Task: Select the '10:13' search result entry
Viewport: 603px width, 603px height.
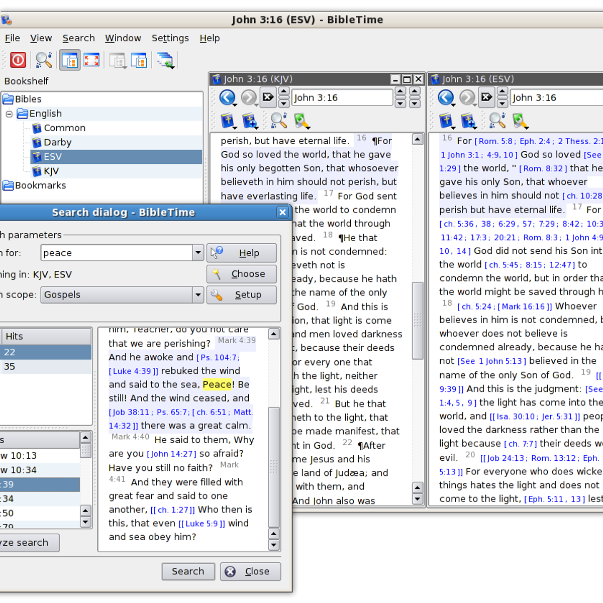Action: point(40,456)
